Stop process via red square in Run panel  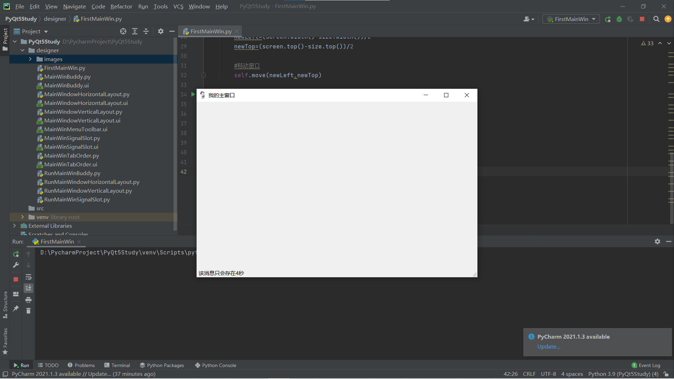pyautogui.click(x=16, y=279)
